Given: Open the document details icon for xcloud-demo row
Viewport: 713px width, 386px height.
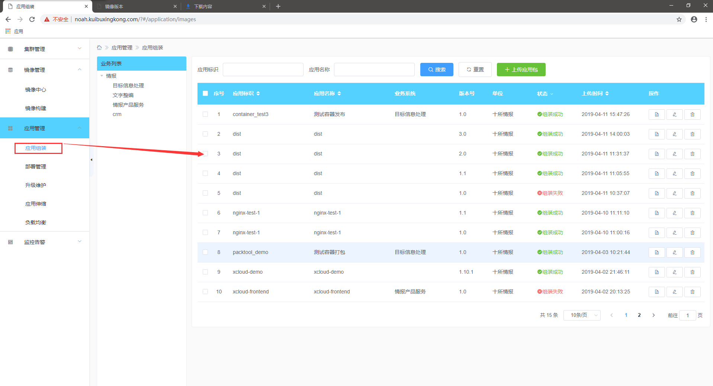Looking at the screenshot, I should [656, 272].
